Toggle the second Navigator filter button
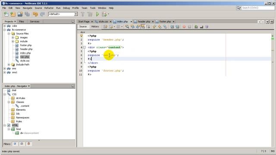Image resolution: width=276 pixels, height=155 pixels. point(22,144)
